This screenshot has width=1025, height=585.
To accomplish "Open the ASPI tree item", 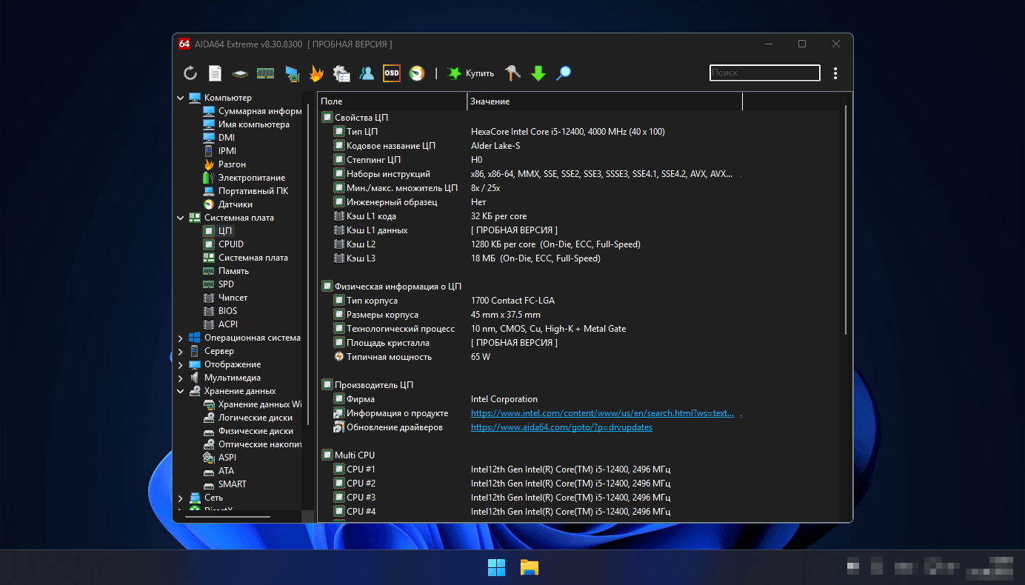I will tap(219, 458).
